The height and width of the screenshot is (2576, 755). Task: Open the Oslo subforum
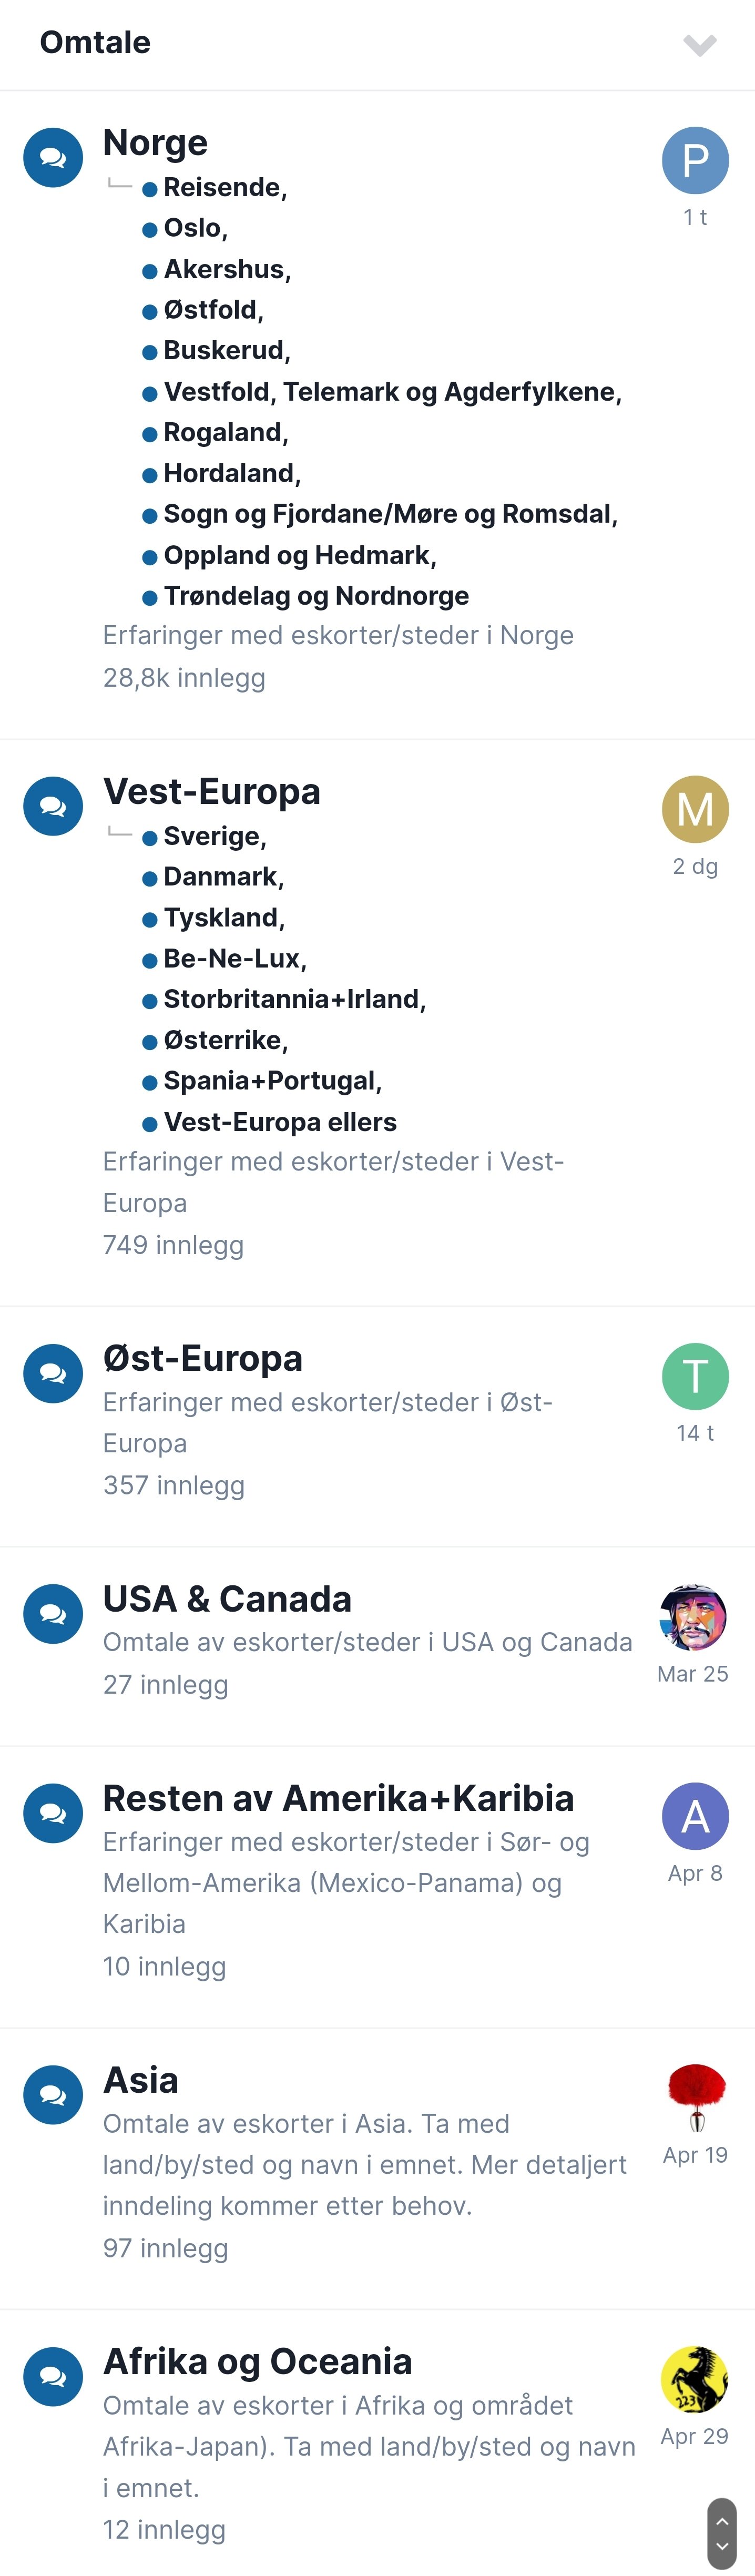(x=195, y=228)
